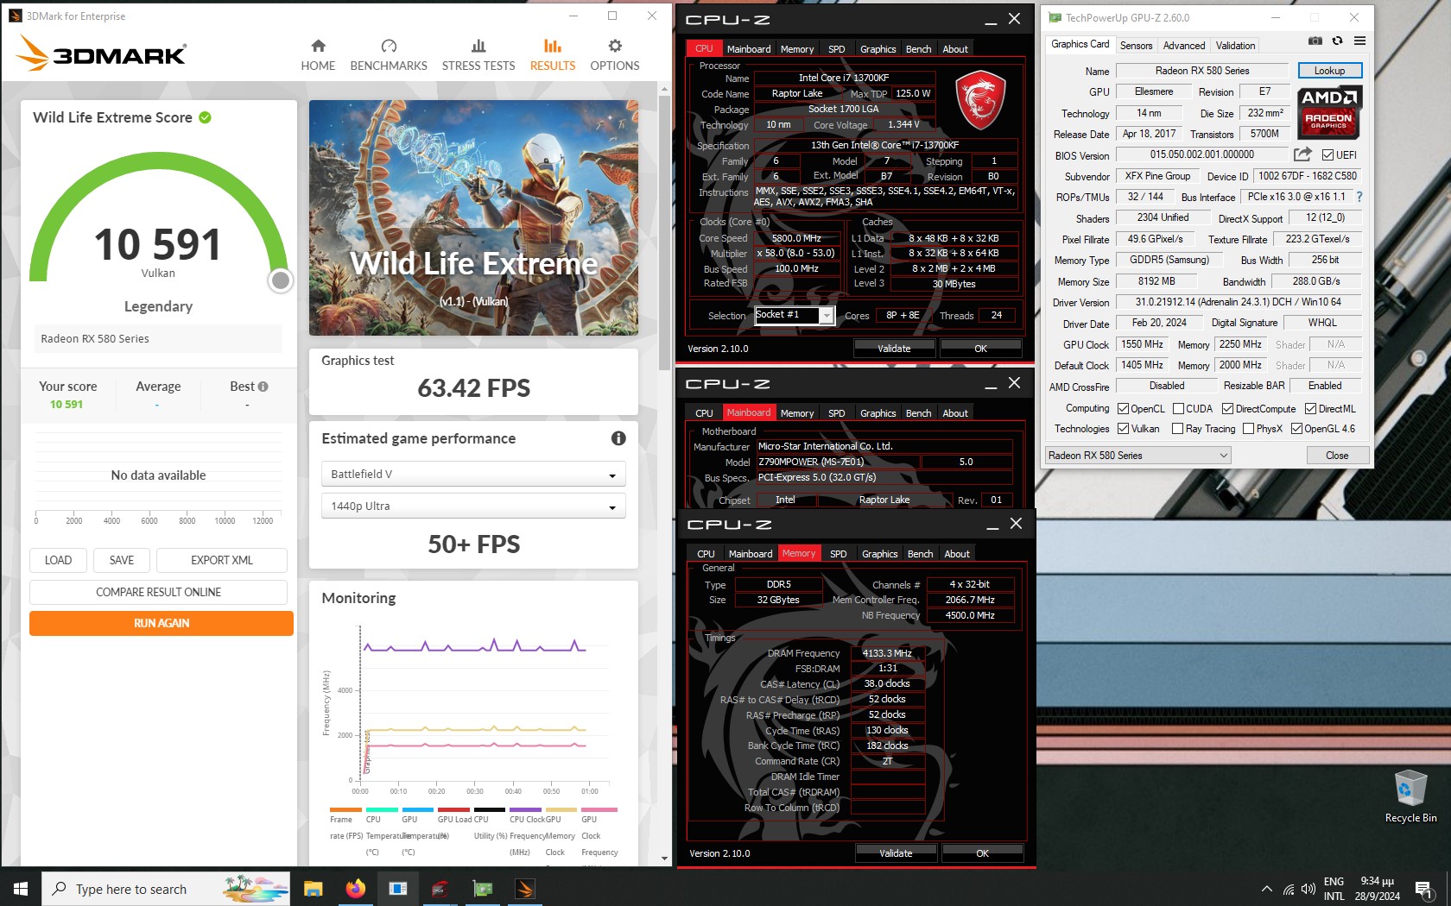Open the Windows Start menu
Image resolution: width=1451 pixels, height=906 pixels.
click(21, 889)
